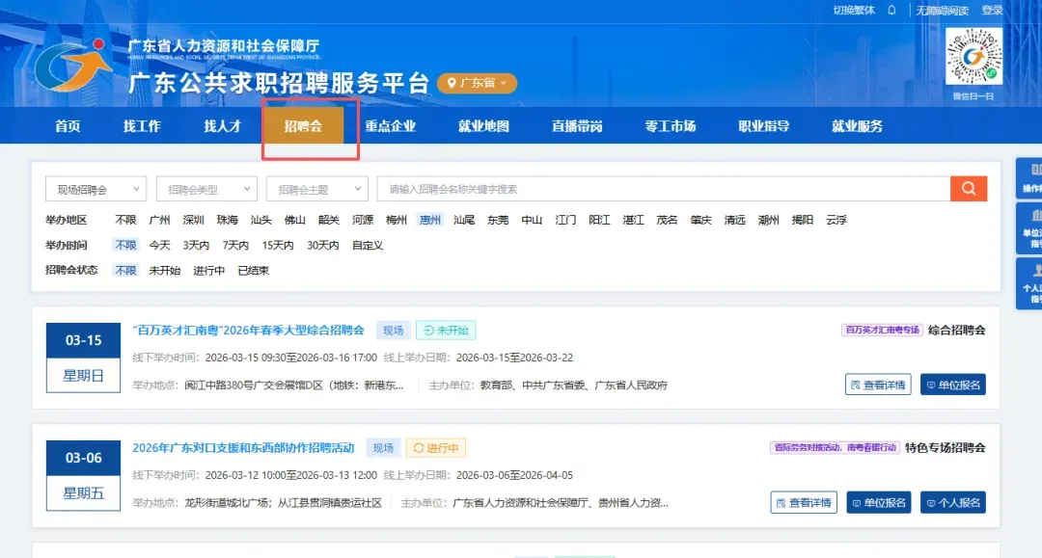The height and width of the screenshot is (558, 1042).
Task: Select 佛山 region filter
Action: tap(295, 220)
